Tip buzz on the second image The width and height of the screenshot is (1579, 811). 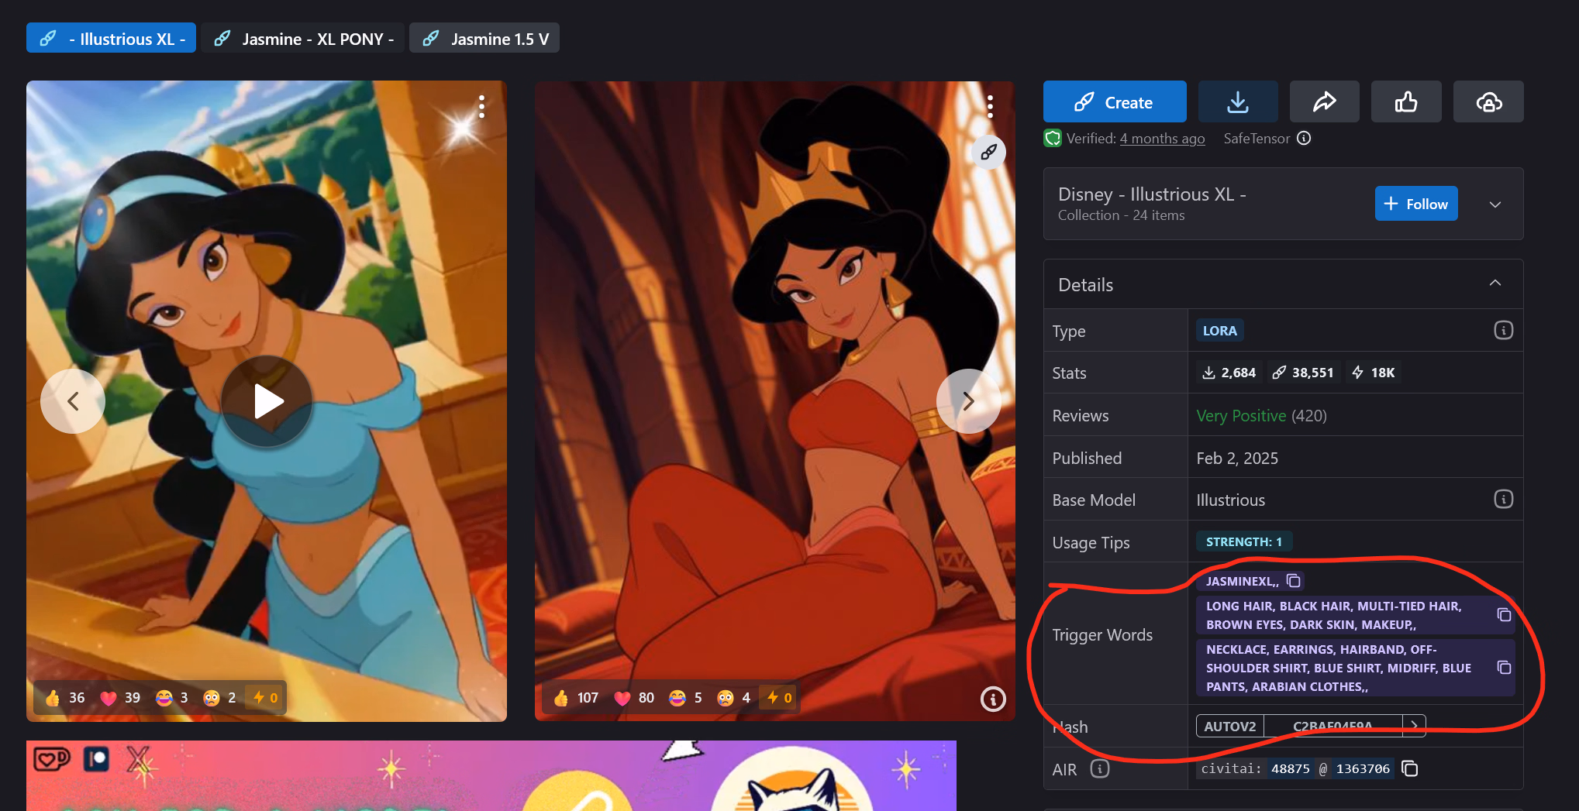(780, 698)
